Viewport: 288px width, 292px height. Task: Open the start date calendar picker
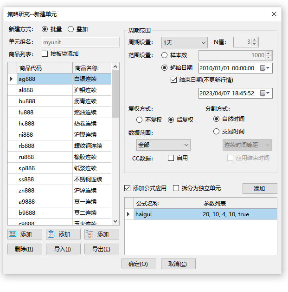point(266,68)
